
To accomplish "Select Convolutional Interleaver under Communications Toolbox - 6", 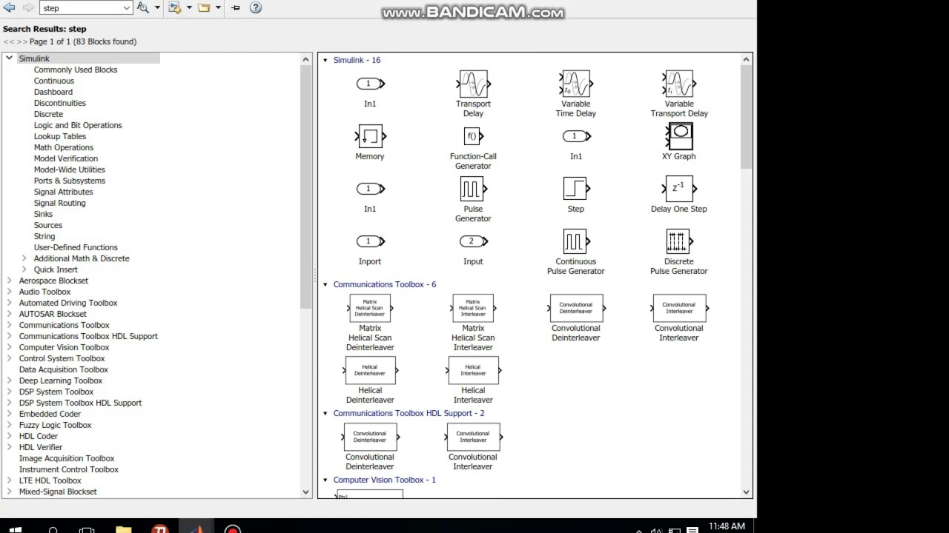I will click(x=679, y=318).
